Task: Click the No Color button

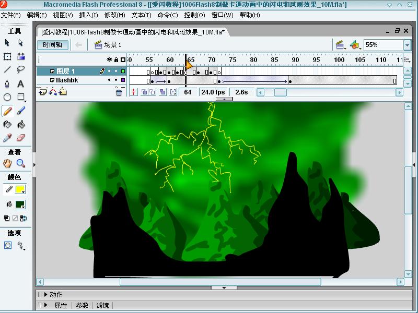Action: click(x=15, y=218)
